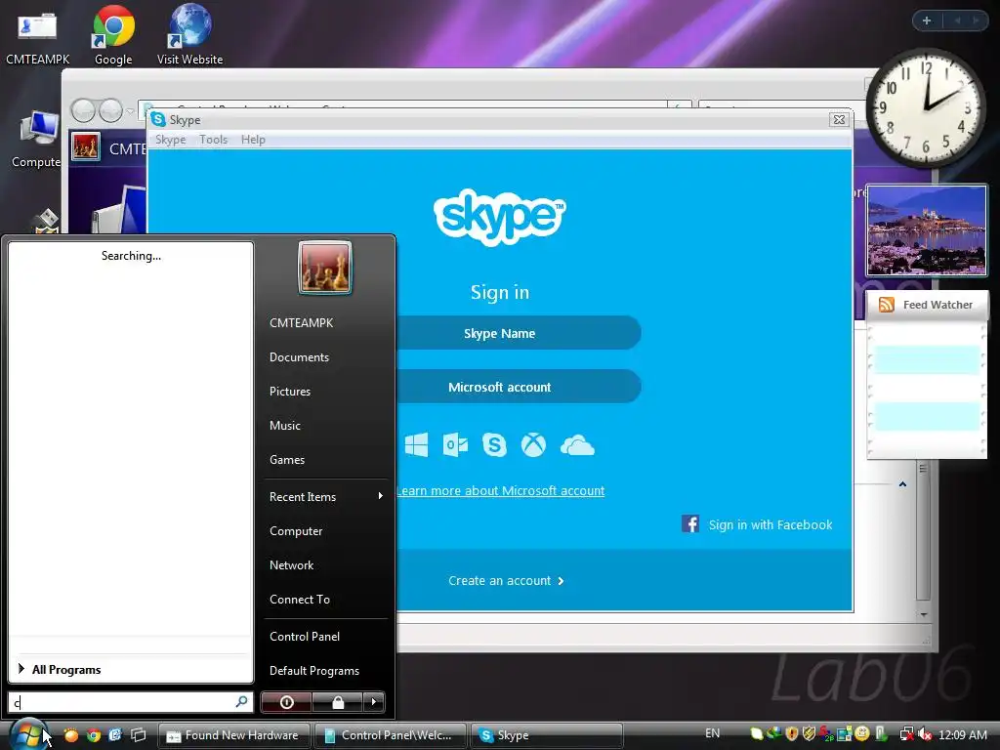Collapse the up chevron in Control Panel window
Image resolution: width=1000 pixels, height=750 pixels.
pos(902,484)
